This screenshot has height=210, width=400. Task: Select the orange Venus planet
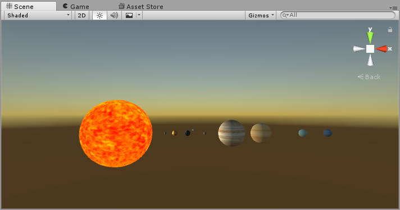click(x=175, y=133)
